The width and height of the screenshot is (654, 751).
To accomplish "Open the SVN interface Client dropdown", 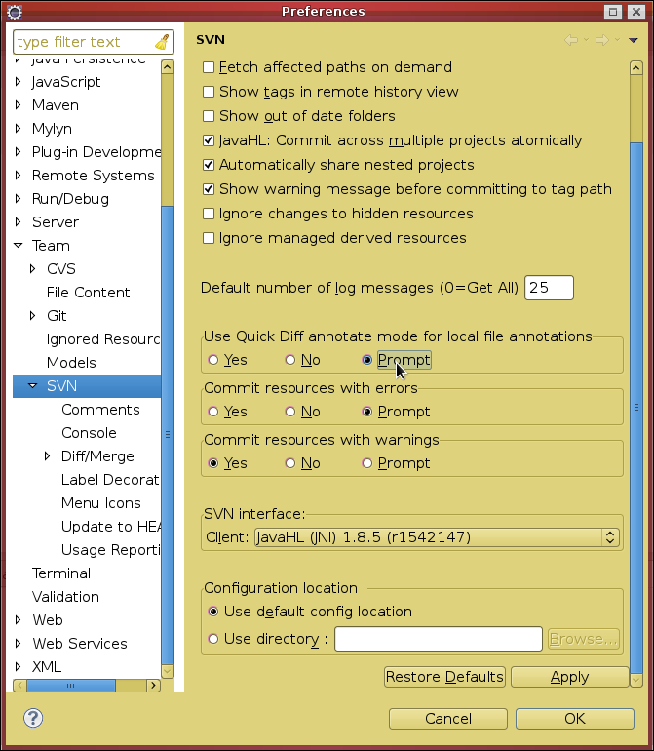I will coord(437,537).
